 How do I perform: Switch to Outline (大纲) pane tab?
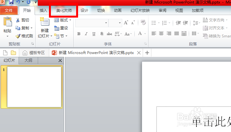click(28, 60)
